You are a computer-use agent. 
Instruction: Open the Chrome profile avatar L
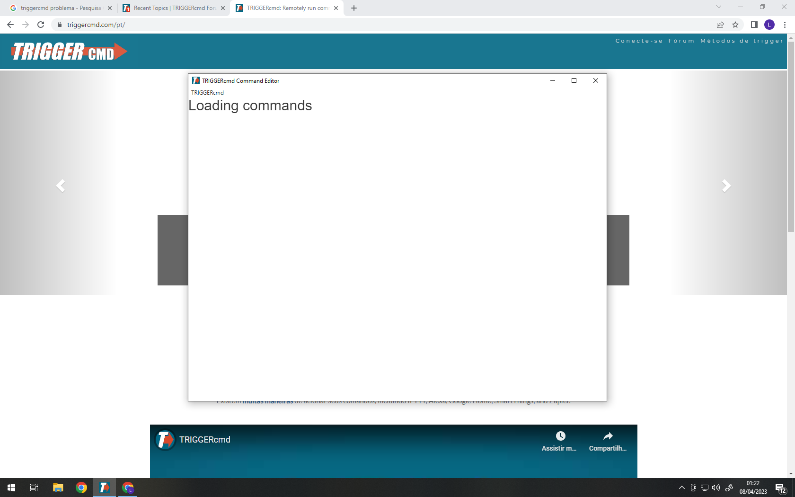click(x=769, y=25)
